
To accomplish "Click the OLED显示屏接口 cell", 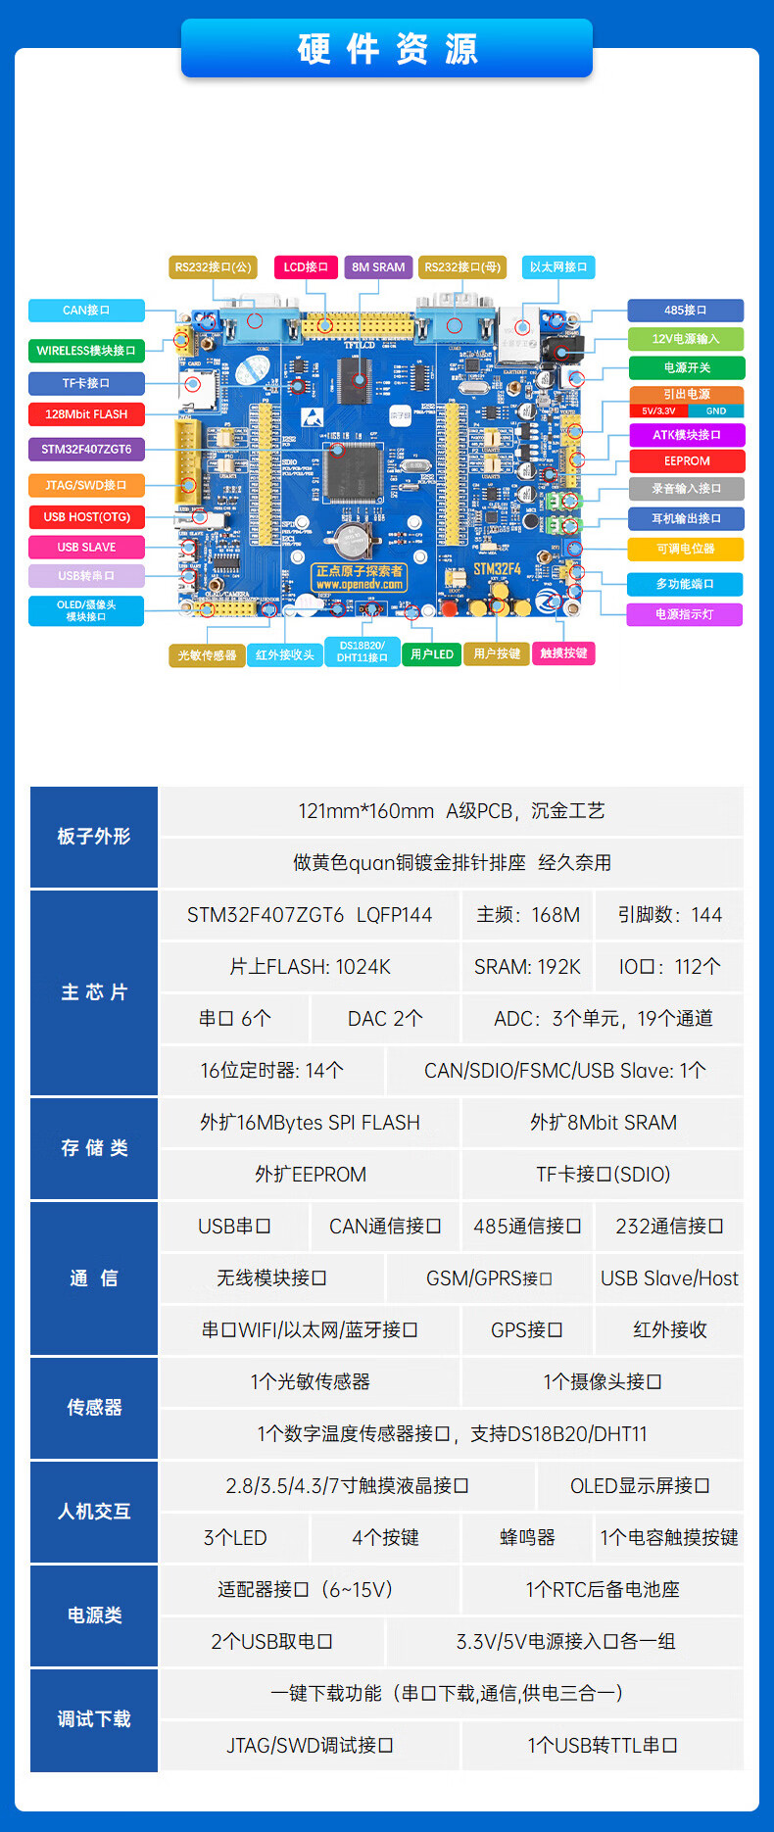I will tap(641, 1486).
